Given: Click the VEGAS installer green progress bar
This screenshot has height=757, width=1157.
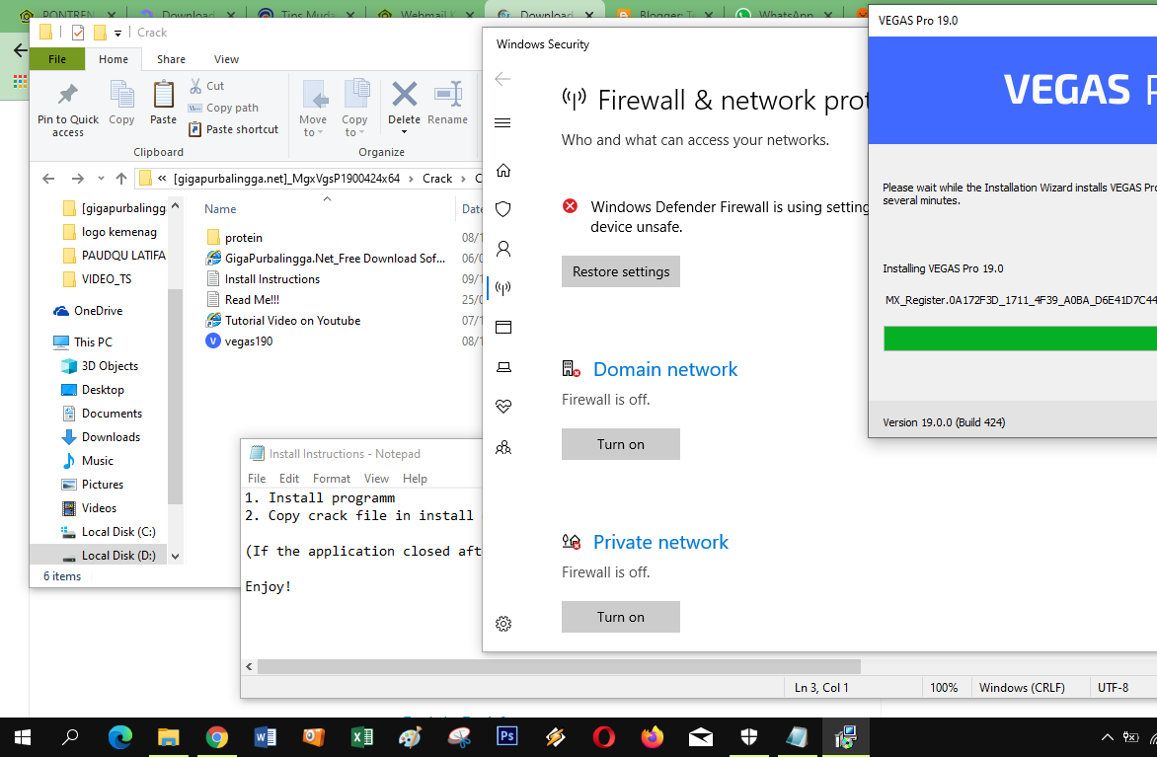Looking at the screenshot, I should pyautogui.click(x=1020, y=339).
